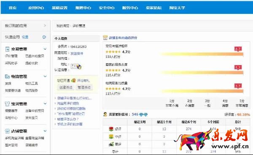
Task: Open 应用中心 in top navigation
Action: (x=36, y=8)
